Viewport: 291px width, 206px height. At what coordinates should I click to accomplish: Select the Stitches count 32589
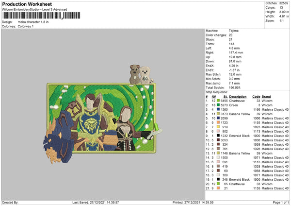[x=284, y=3]
